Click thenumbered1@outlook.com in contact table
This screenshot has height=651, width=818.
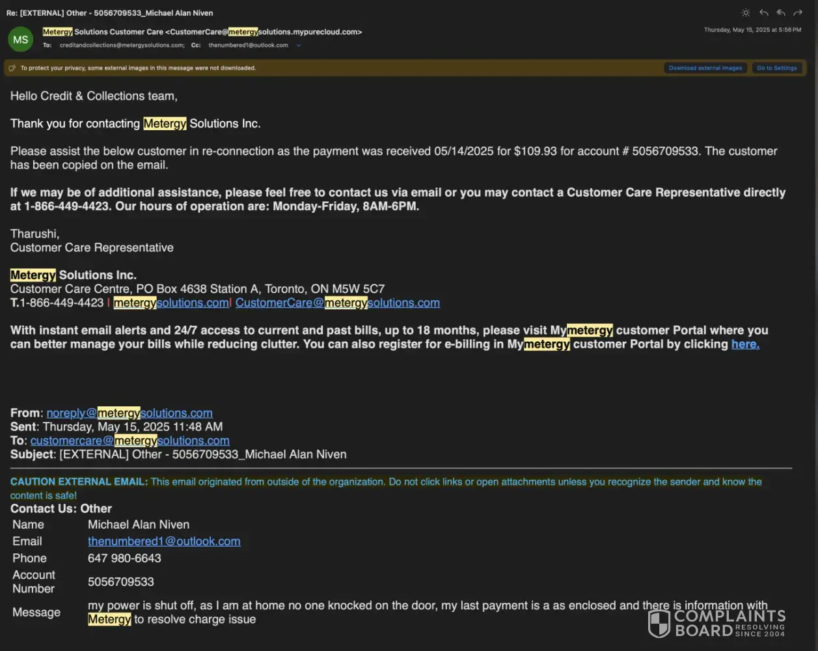(x=164, y=541)
